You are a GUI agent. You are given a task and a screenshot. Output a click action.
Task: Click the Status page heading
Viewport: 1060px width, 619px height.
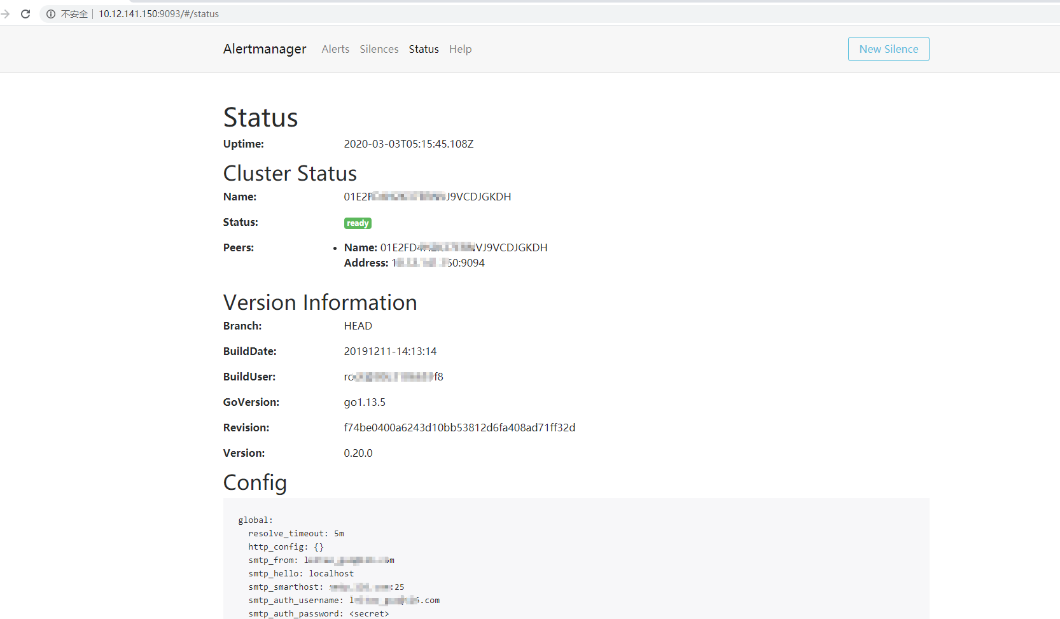coord(261,118)
